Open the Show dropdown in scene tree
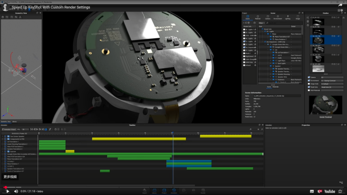The height and width of the screenshot is (195, 347). 261,23
